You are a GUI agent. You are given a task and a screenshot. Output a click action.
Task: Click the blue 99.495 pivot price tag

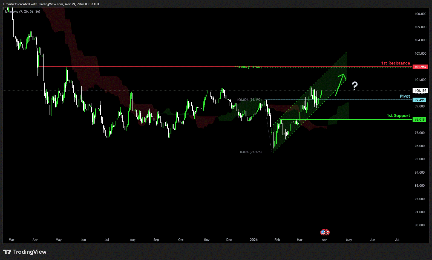[x=419, y=100]
